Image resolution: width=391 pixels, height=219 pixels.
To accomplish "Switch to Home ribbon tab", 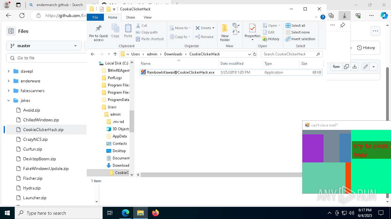I will coord(112,17).
